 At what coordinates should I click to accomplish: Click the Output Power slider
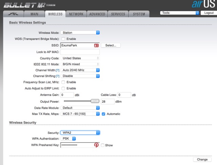(x=80, y=101)
